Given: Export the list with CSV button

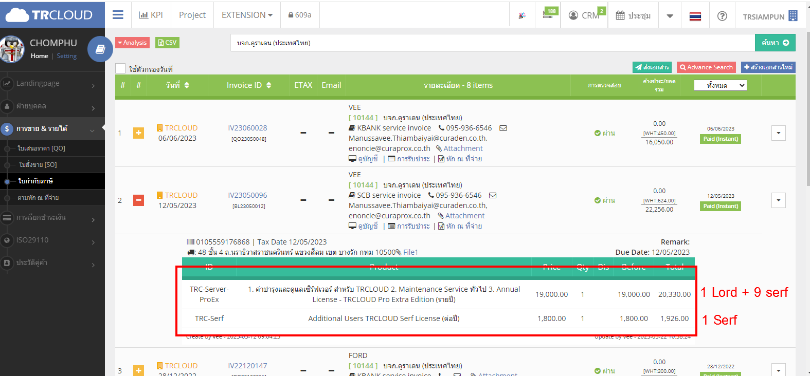Looking at the screenshot, I should pos(167,43).
